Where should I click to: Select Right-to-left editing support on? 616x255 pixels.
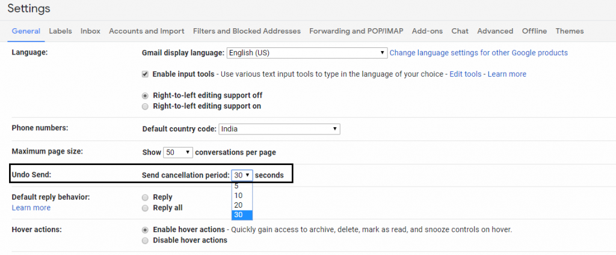(146, 106)
